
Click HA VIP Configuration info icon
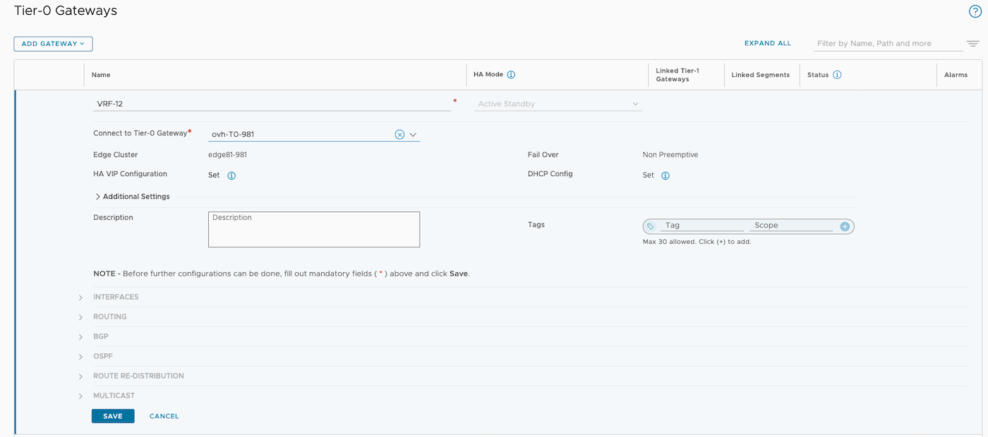pos(231,176)
